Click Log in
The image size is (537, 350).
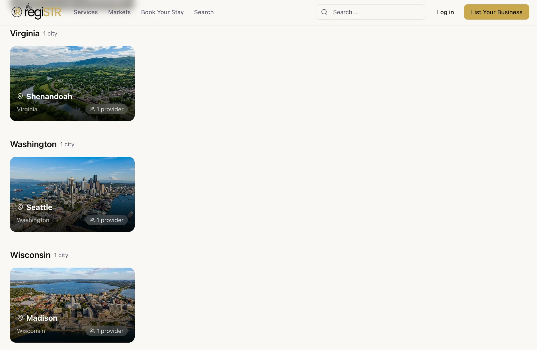445,12
